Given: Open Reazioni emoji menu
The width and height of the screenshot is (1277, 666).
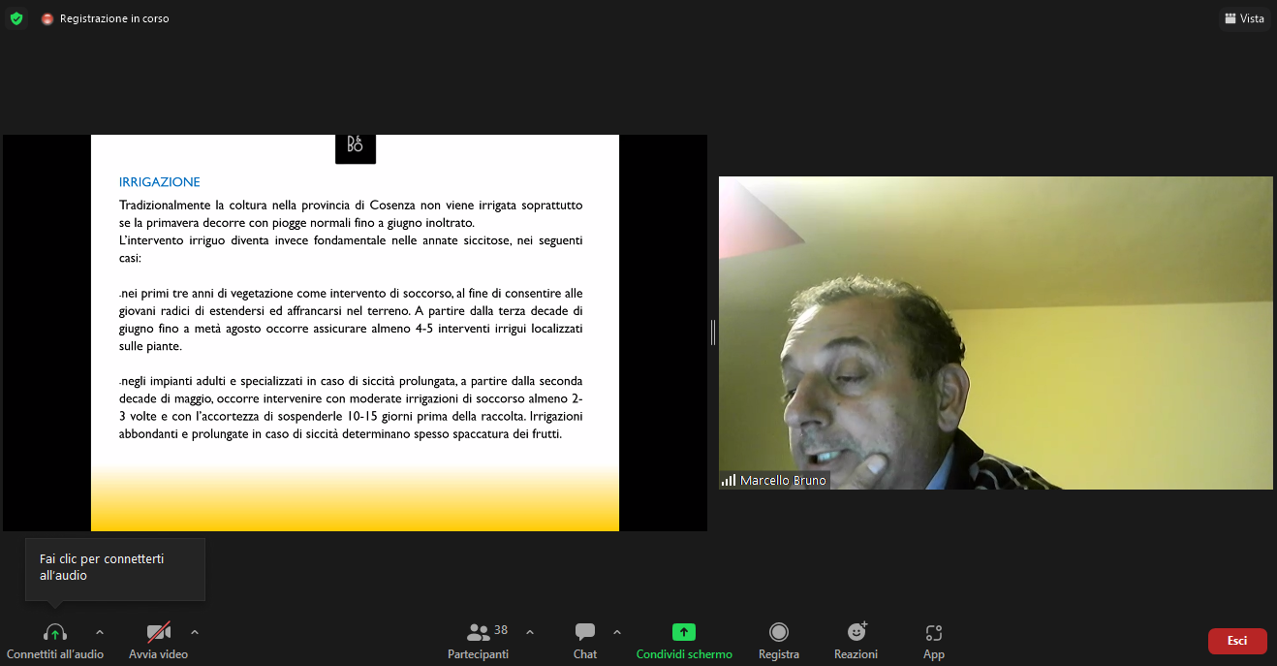Looking at the screenshot, I should point(857,641).
